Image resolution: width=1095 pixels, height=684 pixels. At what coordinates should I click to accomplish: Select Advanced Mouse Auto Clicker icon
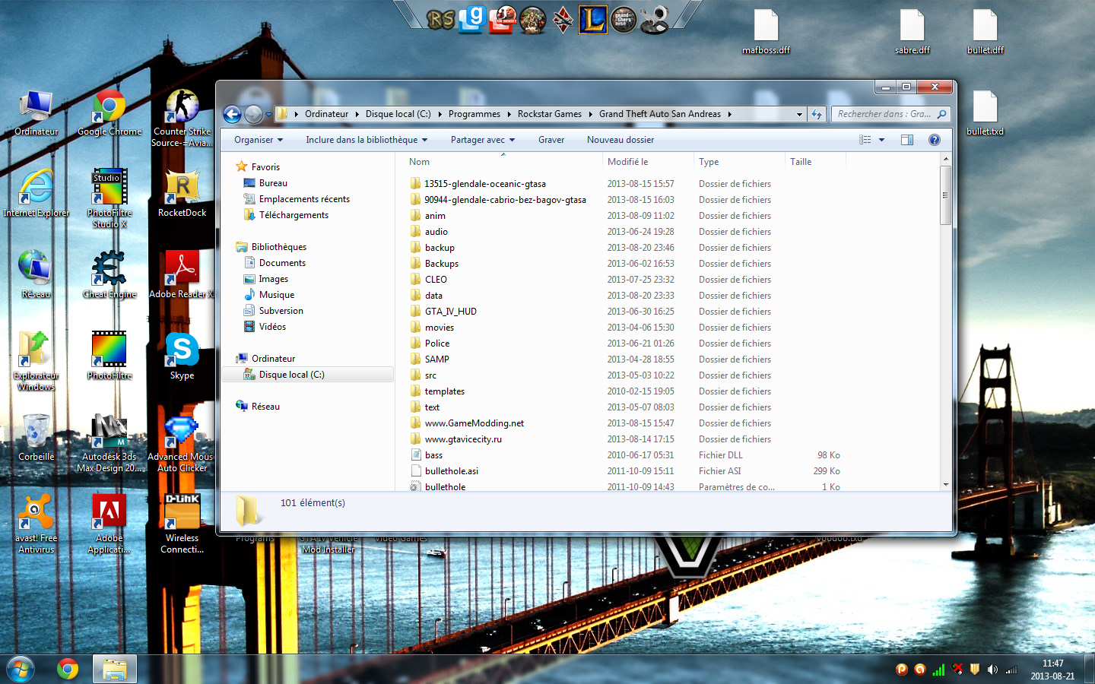click(182, 443)
